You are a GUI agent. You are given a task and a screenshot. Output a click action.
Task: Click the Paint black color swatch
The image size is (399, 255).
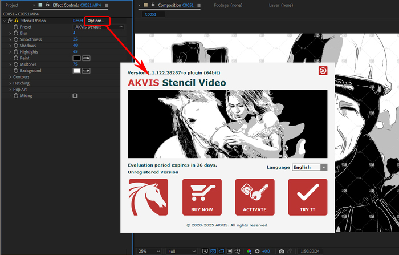pyautogui.click(x=76, y=58)
